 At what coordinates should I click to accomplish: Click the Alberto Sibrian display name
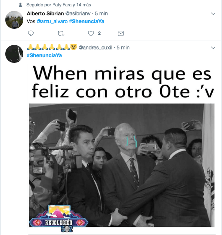click(45, 13)
